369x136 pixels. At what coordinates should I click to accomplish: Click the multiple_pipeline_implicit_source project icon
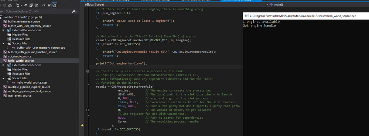[x=5, y=91]
